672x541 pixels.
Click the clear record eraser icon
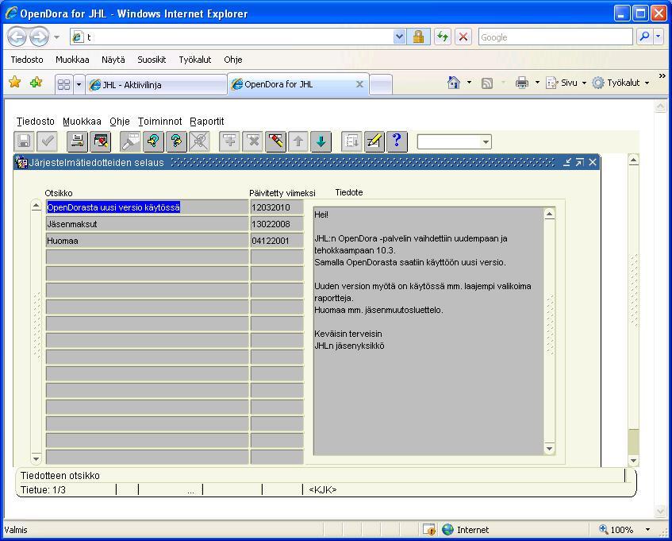pyautogui.click(x=275, y=141)
